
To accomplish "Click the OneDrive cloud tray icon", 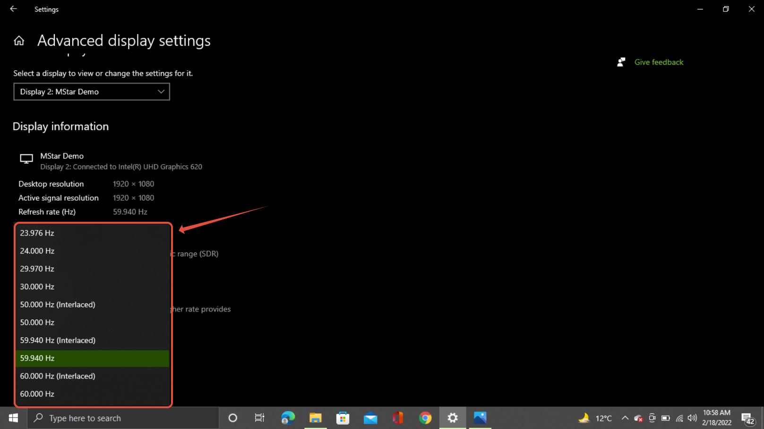I will point(638,418).
